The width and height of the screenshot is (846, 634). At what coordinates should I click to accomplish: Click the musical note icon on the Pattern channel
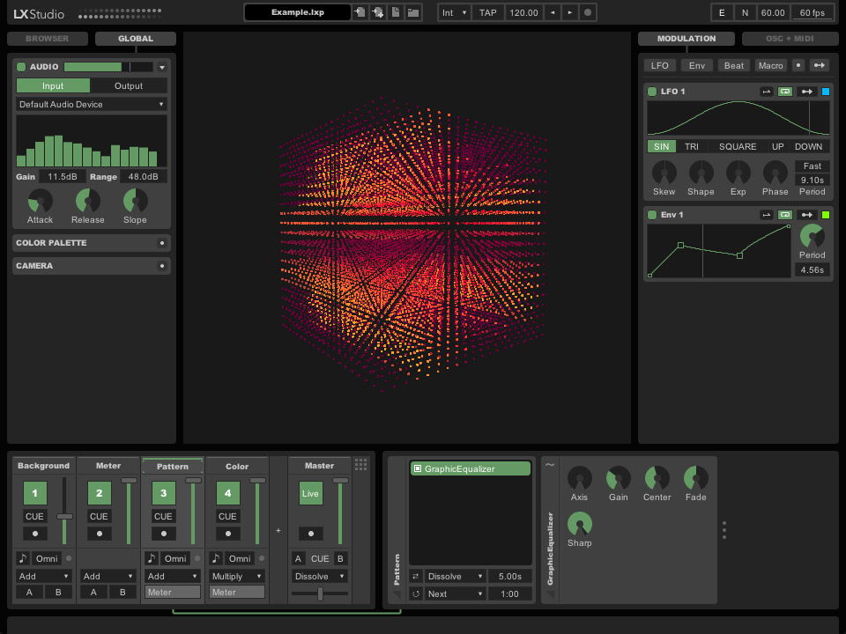point(150,558)
